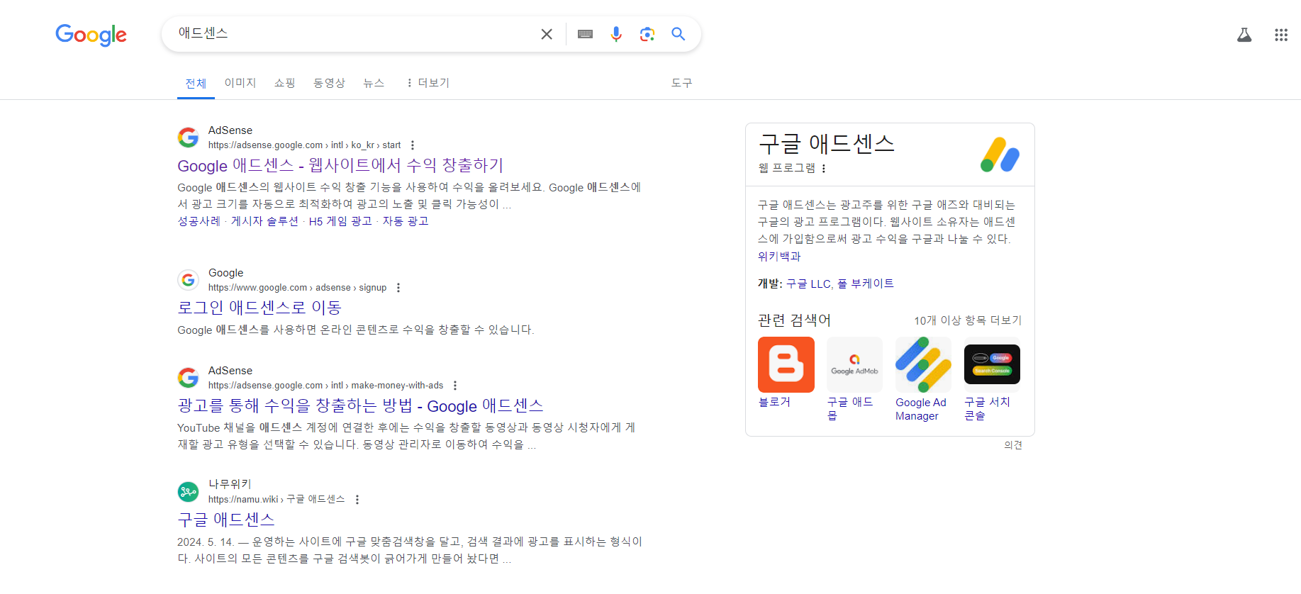This screenshot has width=1301, height=594.
Task: Open Google Lens image search
Action: click(647, 34)
